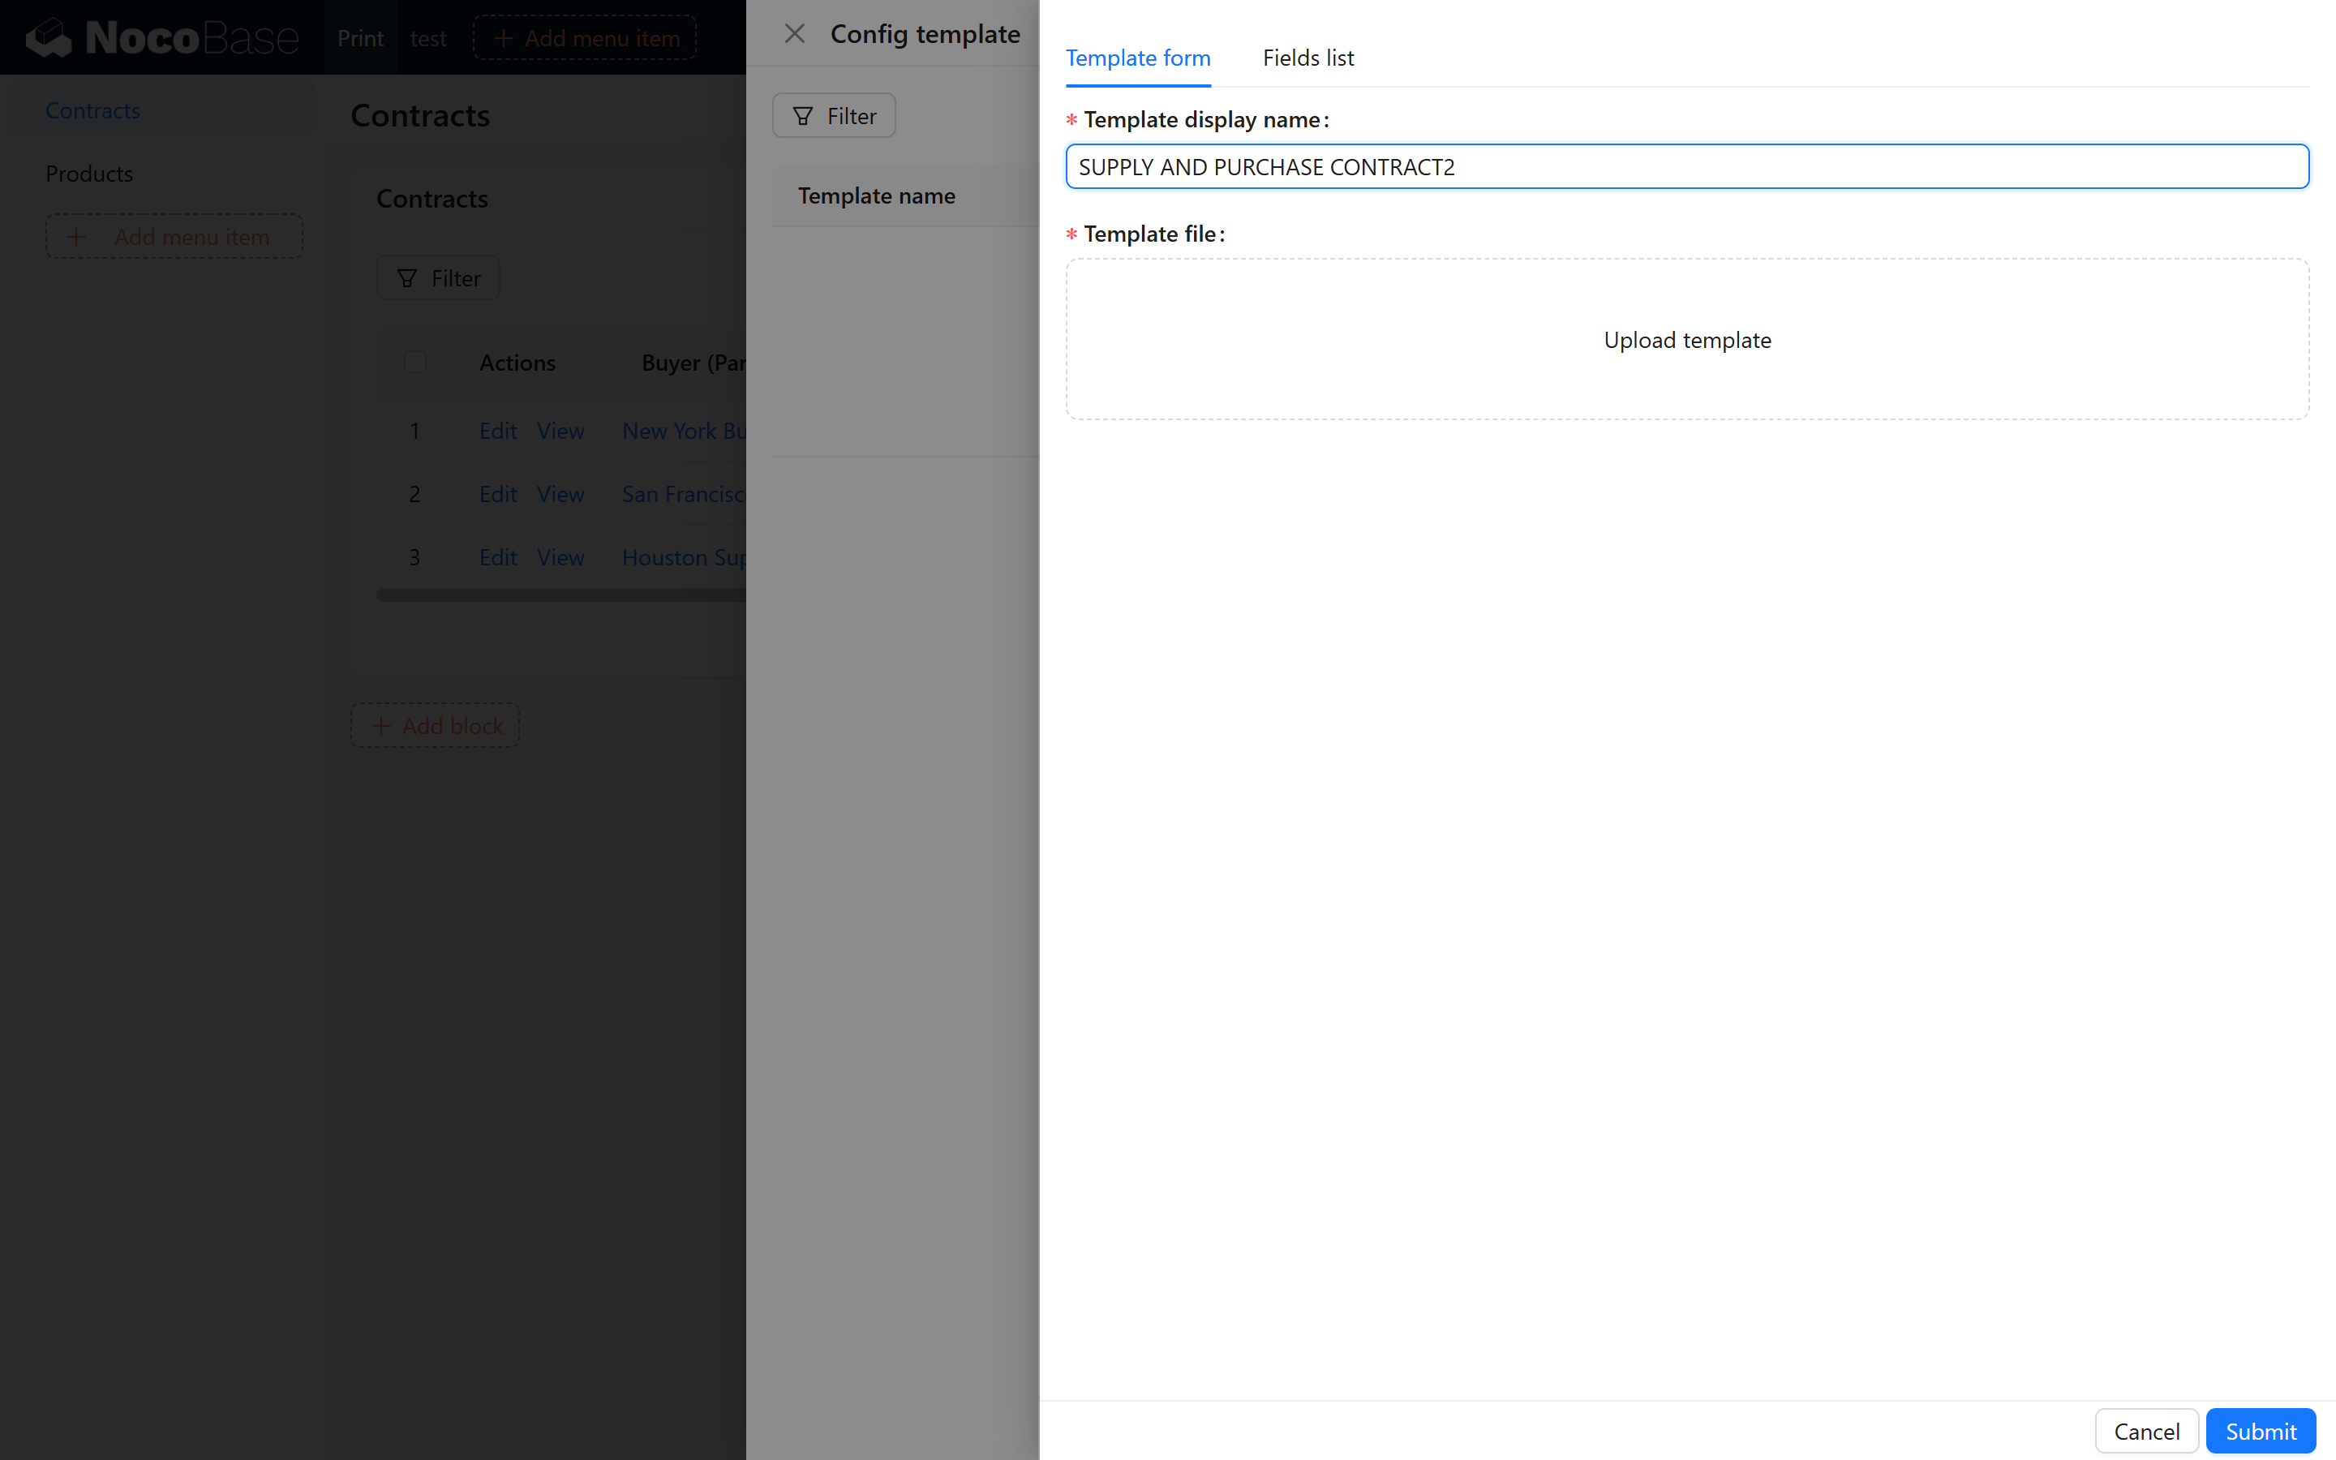Click the plus icon for Add menu item in the sidebar
This screenshot has width=2336, height=1460.
click(x=76, y=237)
